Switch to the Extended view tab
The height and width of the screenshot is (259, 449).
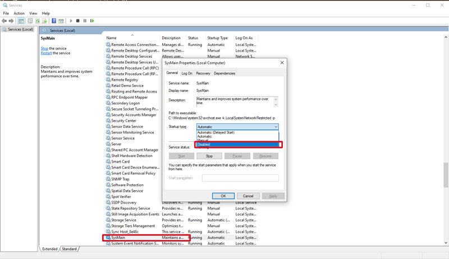tap(50, 249)
